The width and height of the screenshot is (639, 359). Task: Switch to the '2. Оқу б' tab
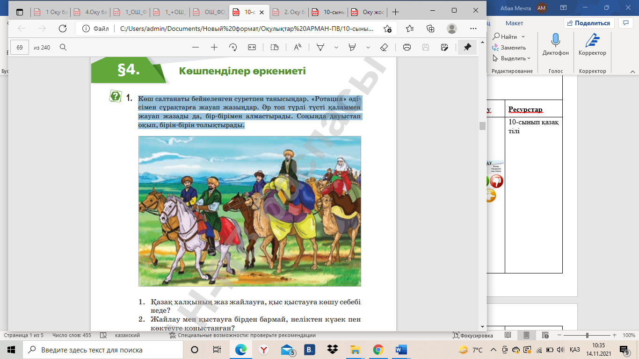click(290, 12)
